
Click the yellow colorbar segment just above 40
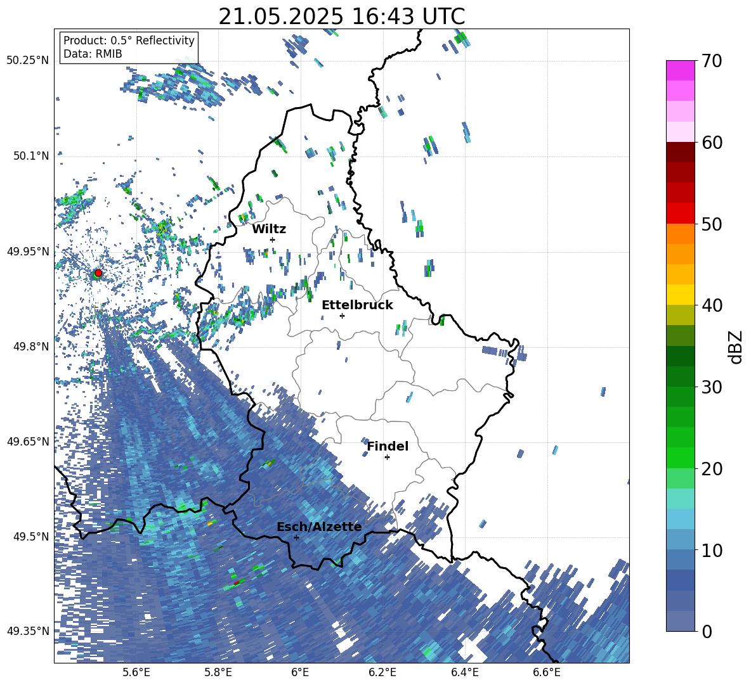pyautogui.click(x=680, y=295)
